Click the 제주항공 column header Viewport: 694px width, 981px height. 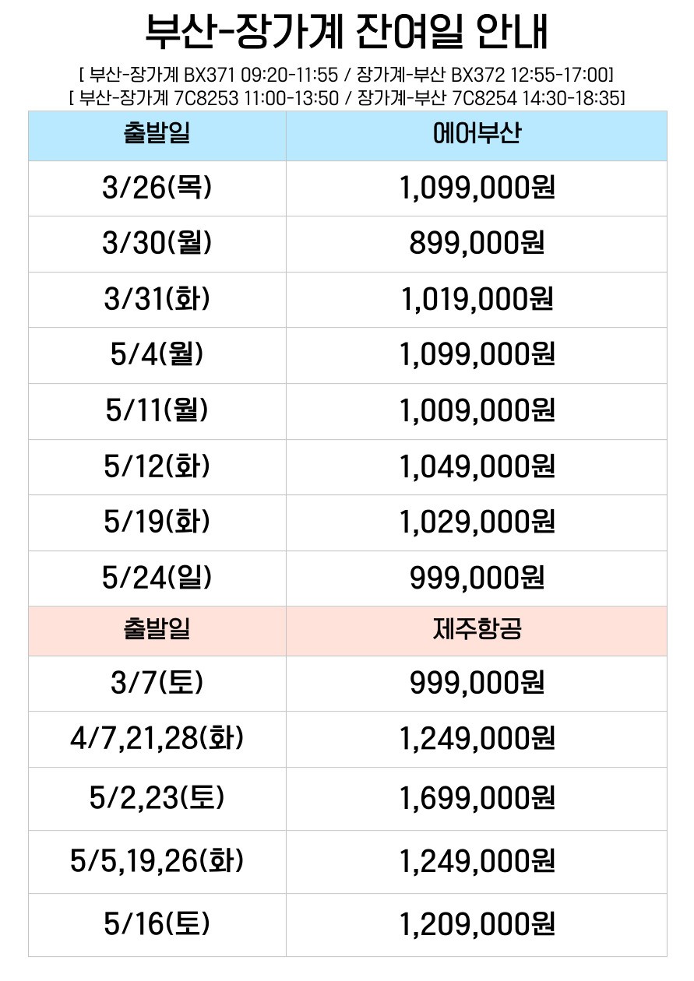click(x=476, y=630)
